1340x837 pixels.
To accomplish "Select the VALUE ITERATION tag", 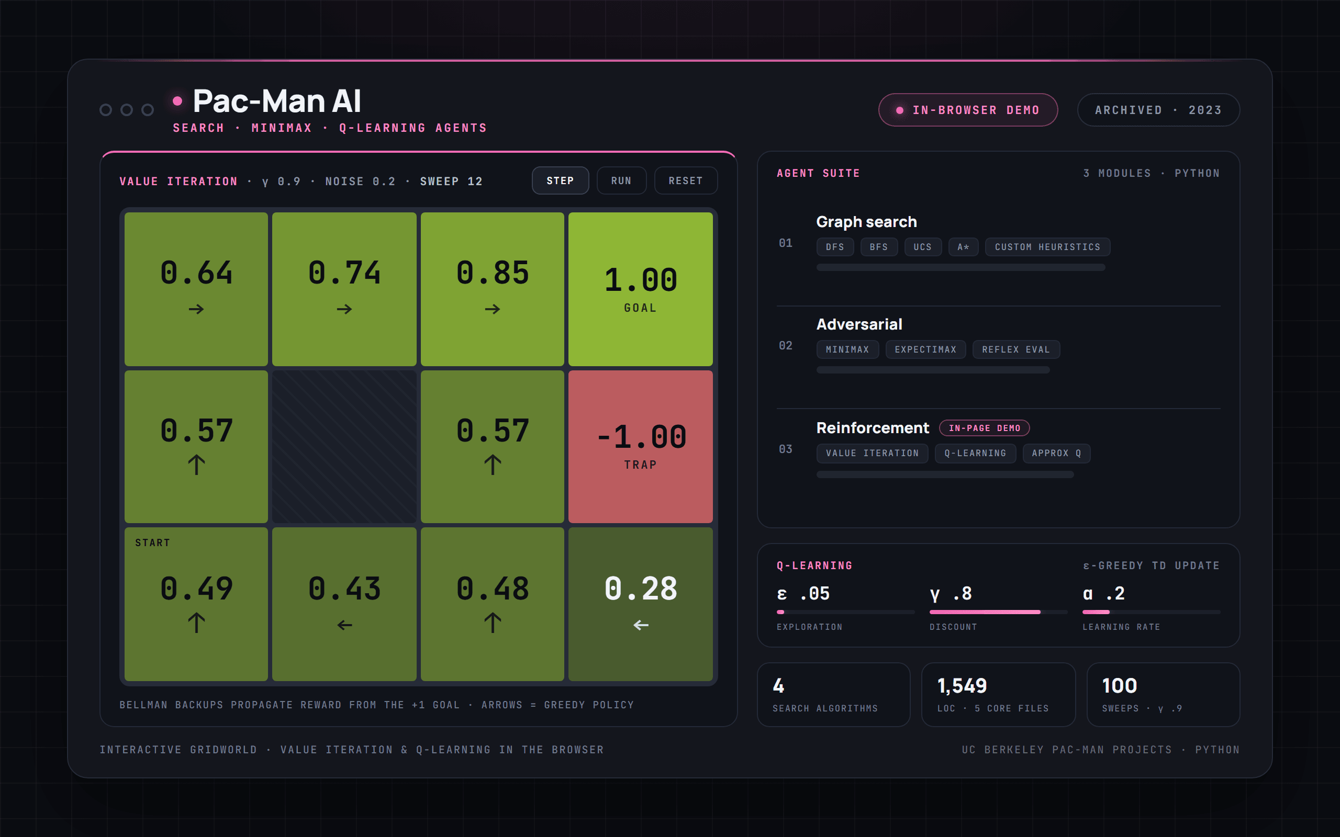I will [872, 453].
